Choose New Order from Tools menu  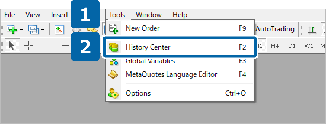pos(180,28)
